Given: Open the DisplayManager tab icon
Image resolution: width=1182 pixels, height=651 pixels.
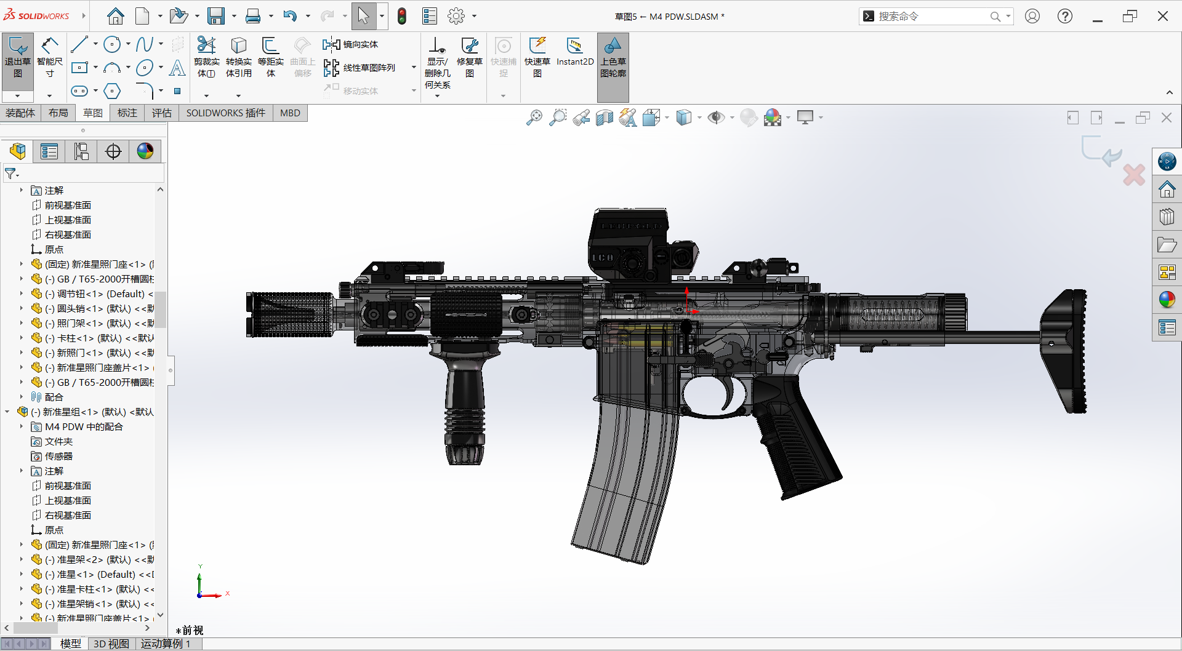Looking at the screenshot, I should coord(145,151).
